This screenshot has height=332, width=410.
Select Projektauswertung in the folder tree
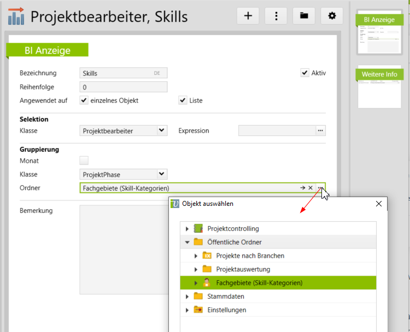click(x=243, y=269)
